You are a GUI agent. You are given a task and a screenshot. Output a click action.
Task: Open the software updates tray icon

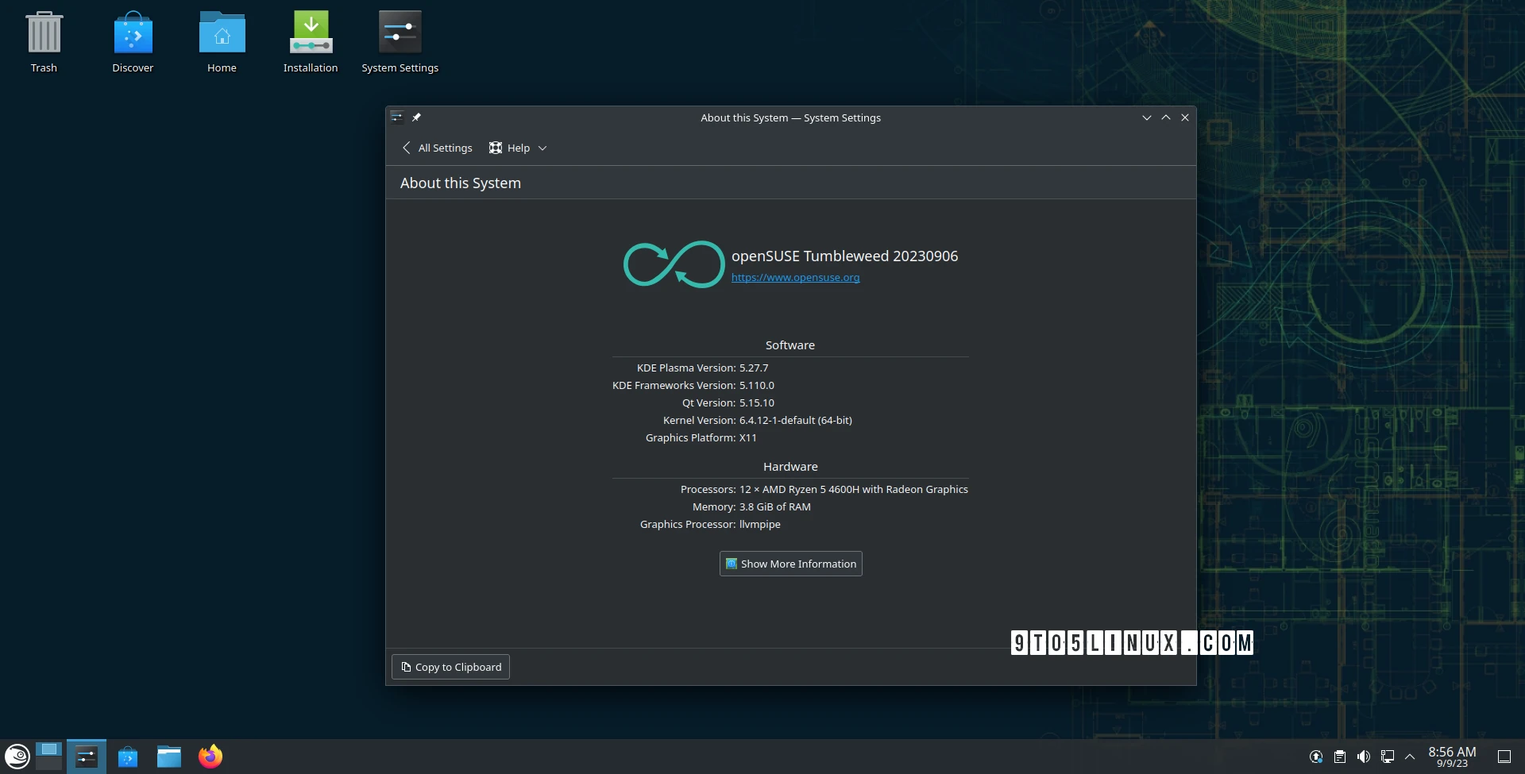click(1316, 757)
